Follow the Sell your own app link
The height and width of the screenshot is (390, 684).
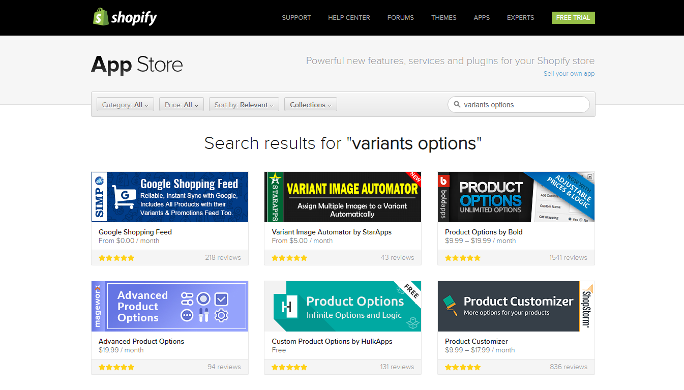569,74
